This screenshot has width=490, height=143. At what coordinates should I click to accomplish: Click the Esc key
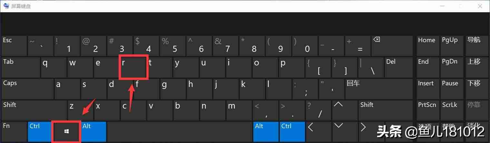14,45
